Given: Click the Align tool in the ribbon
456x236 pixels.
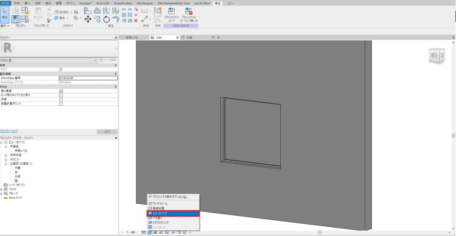Looking at the screenshot, I should point(88,11).
